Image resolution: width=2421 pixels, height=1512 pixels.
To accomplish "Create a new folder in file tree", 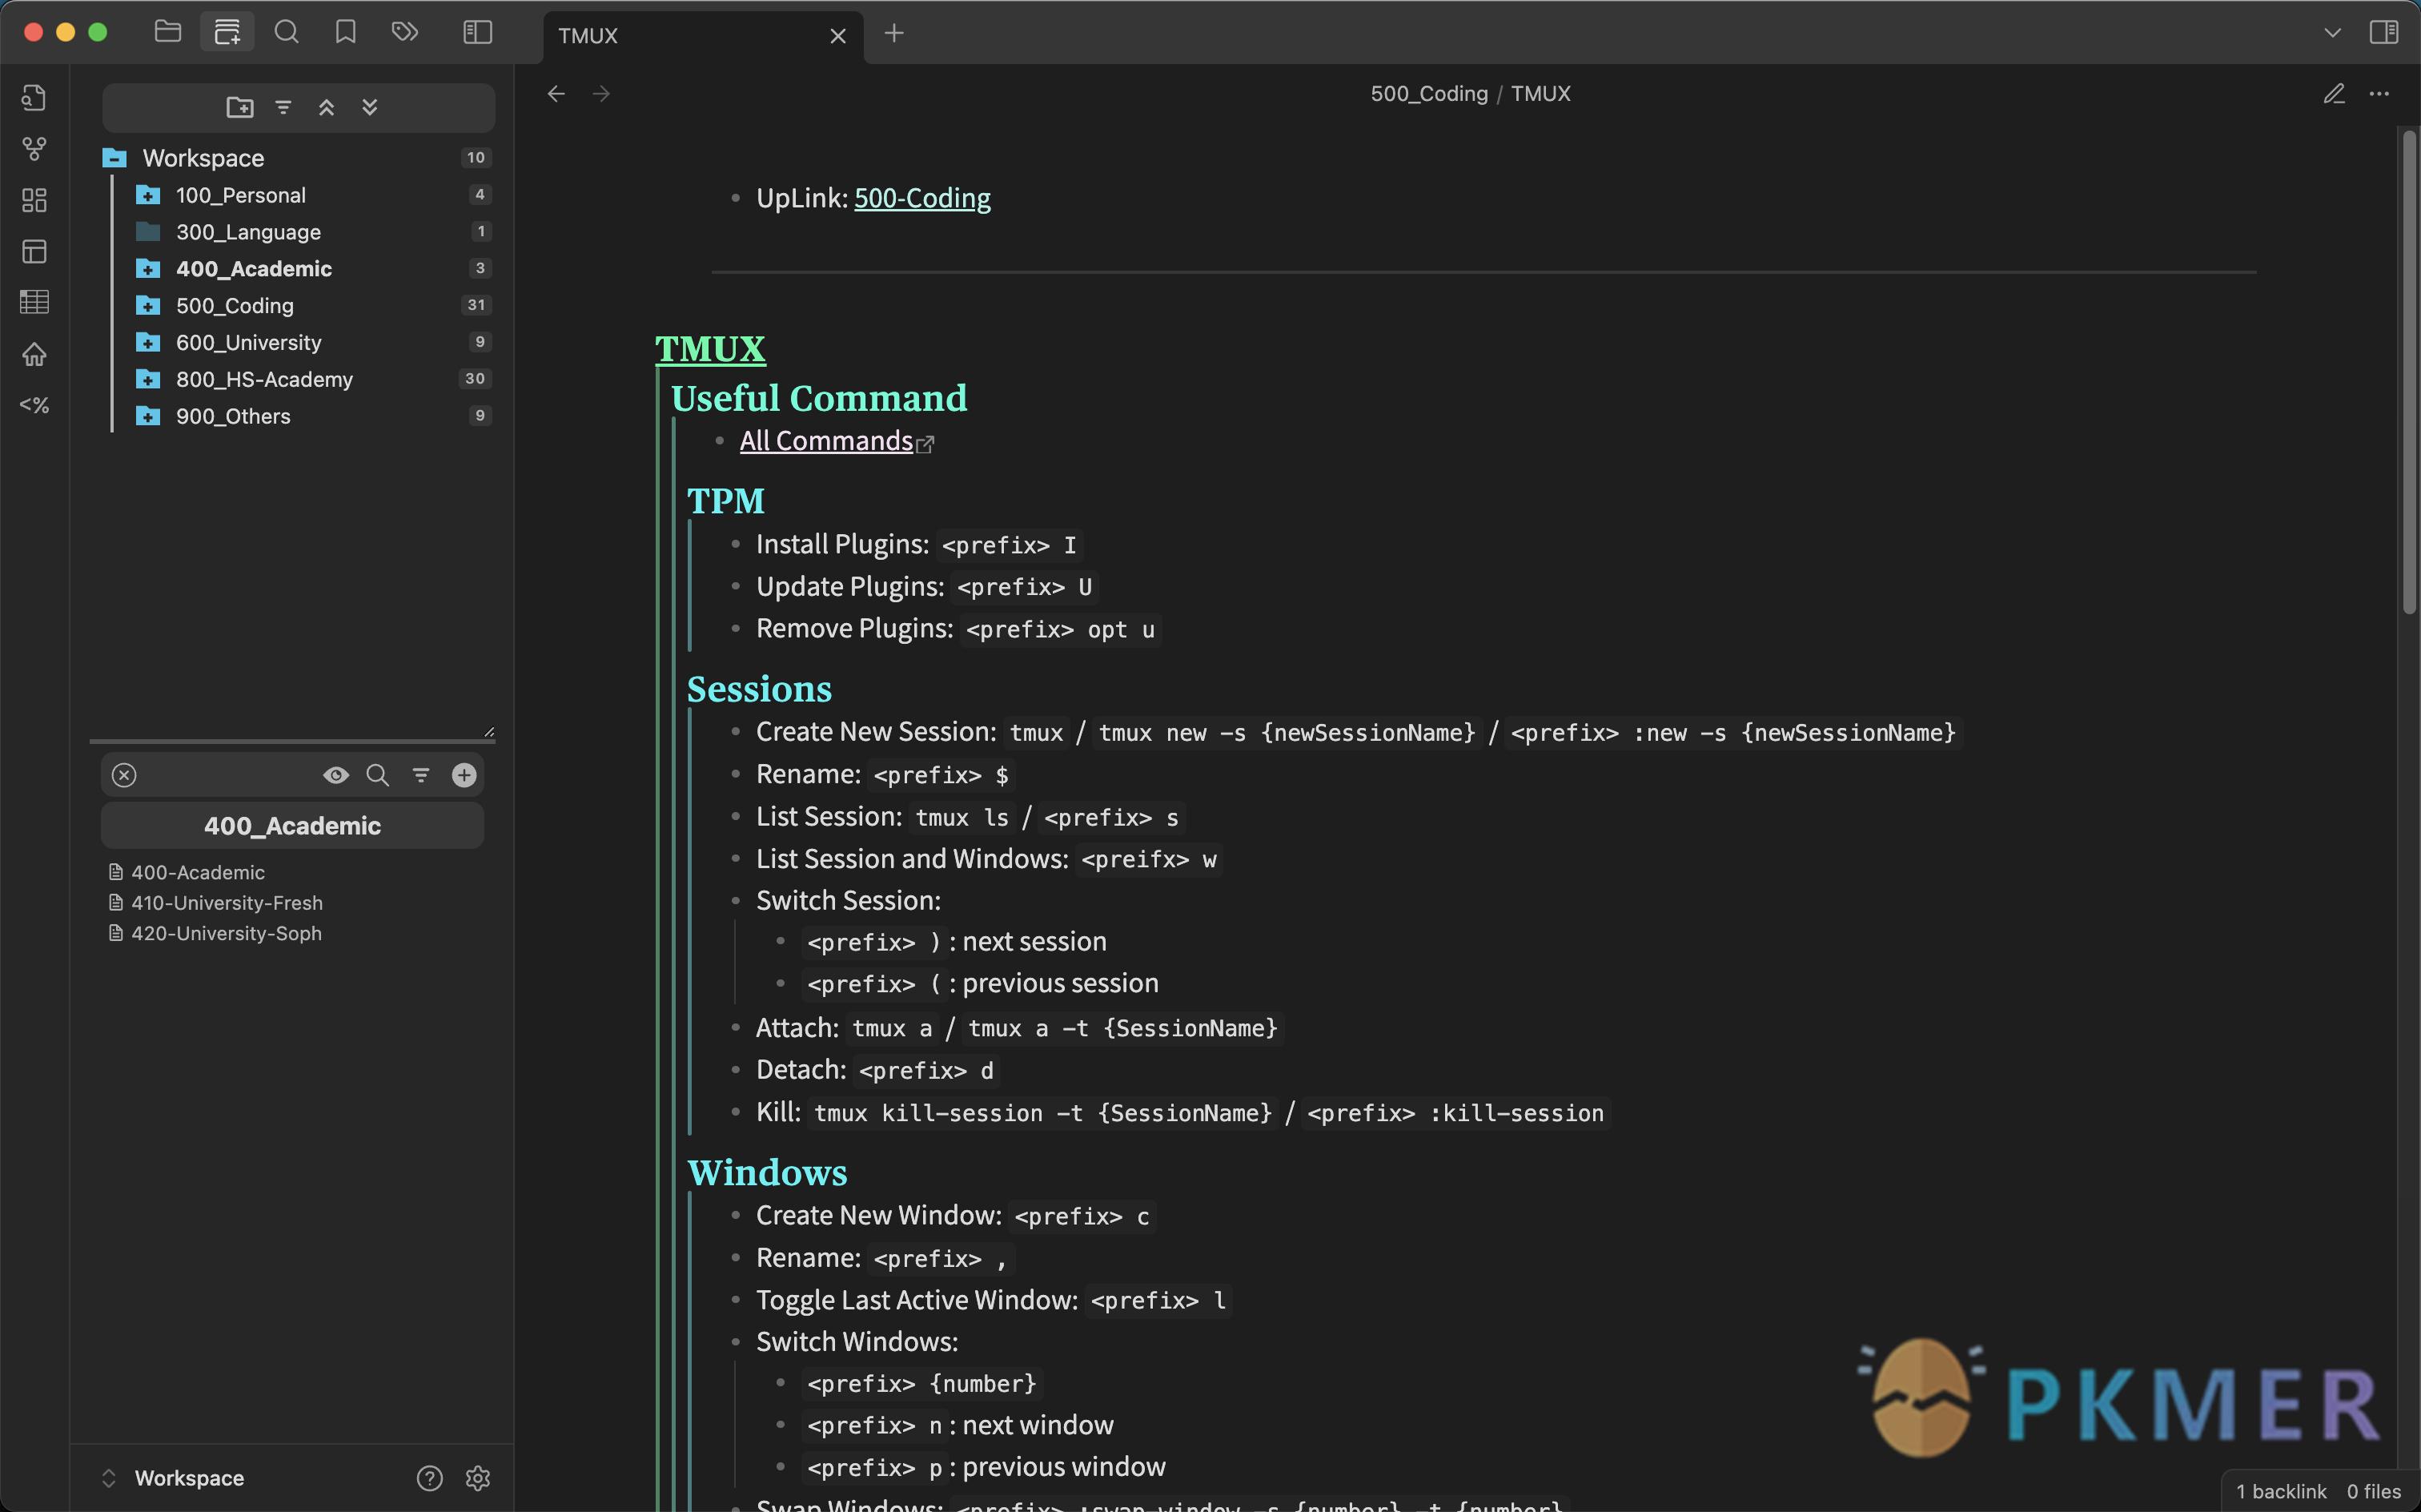I will [x=240, y=107].
